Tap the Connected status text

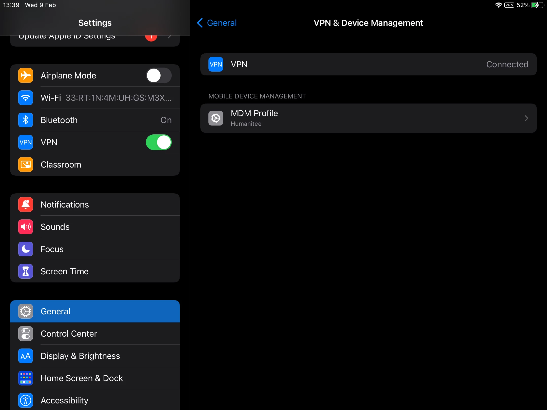507,64
